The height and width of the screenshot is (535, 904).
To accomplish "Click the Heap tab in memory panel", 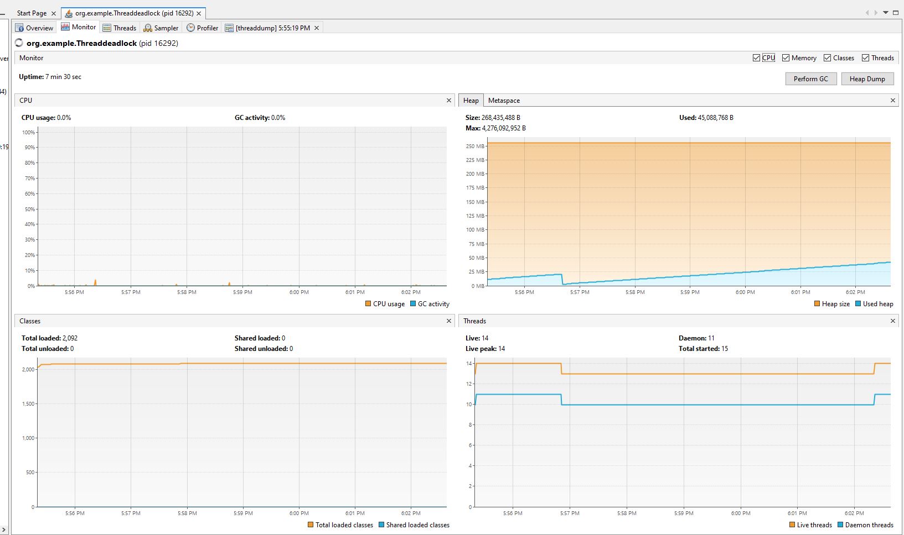I will (471, 100).
